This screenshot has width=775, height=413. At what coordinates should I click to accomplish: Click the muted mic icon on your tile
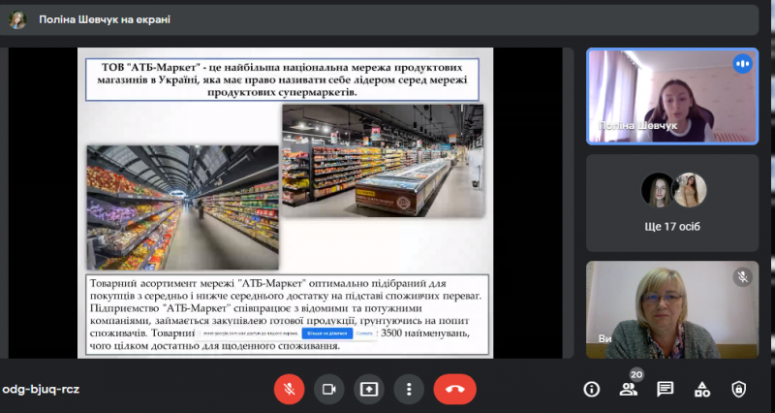coord(742,277)
